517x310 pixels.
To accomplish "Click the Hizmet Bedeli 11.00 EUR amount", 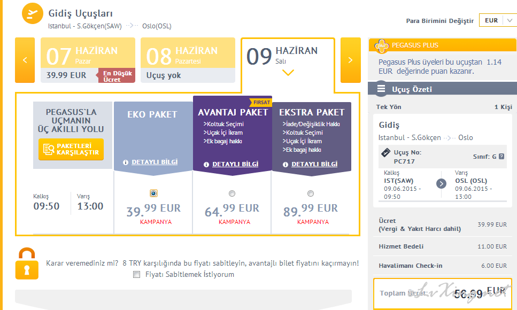I will 492,246.
